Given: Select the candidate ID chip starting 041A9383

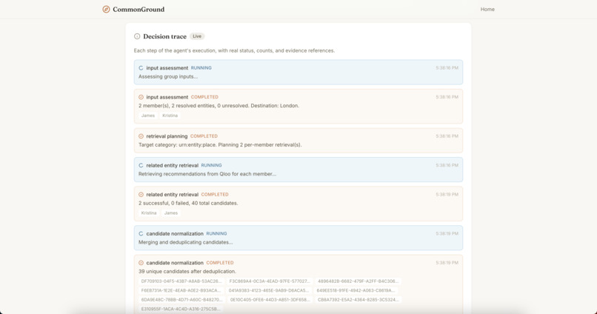Looking at the screenshot, I should (268, 290).
